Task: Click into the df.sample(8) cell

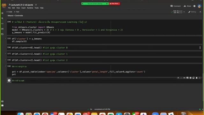Action: click(104, 40)
